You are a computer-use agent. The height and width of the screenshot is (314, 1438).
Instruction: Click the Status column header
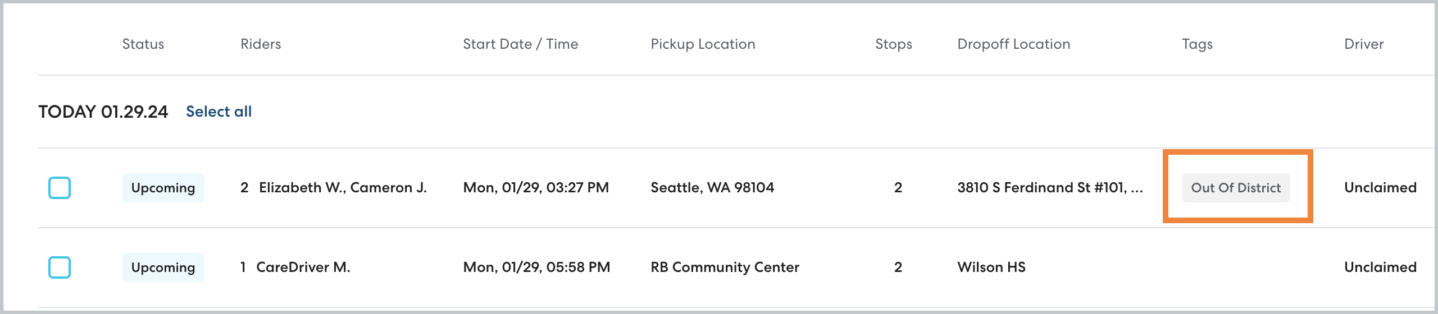[143, 44]
